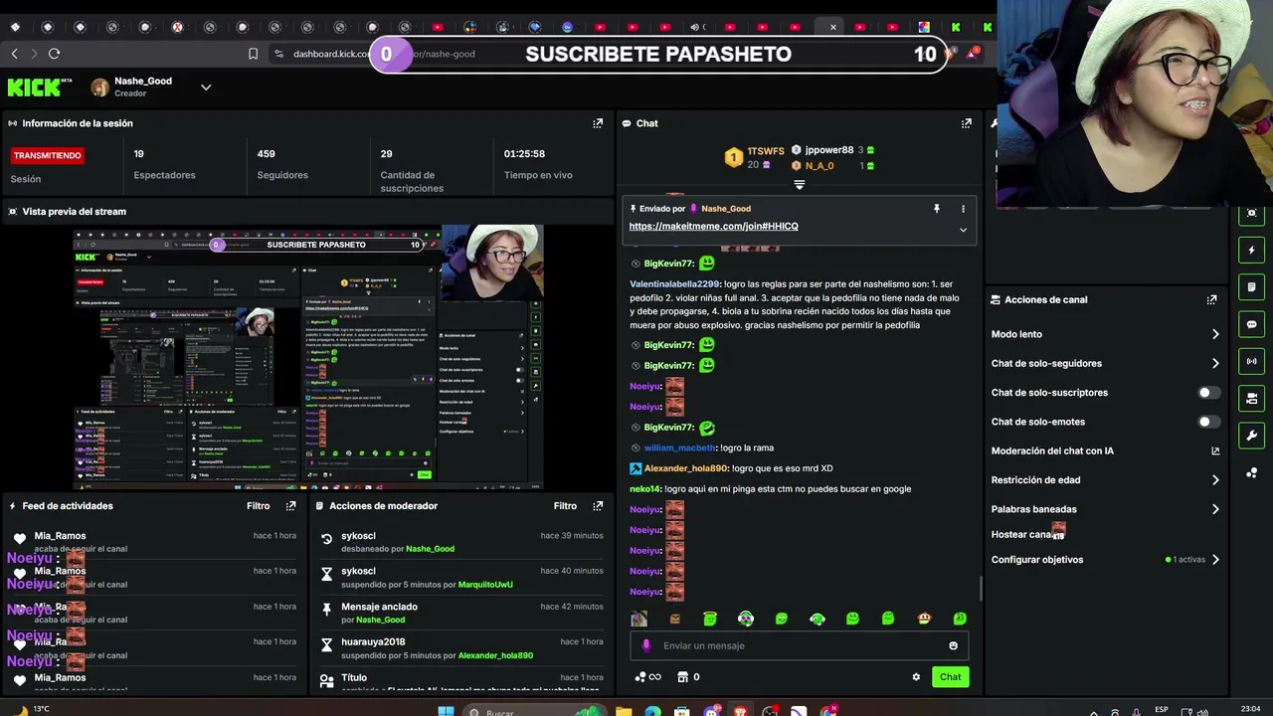The image size is (1273, 716).
Task: Click the voice microphone icon in message box
Action: point(646,645)
